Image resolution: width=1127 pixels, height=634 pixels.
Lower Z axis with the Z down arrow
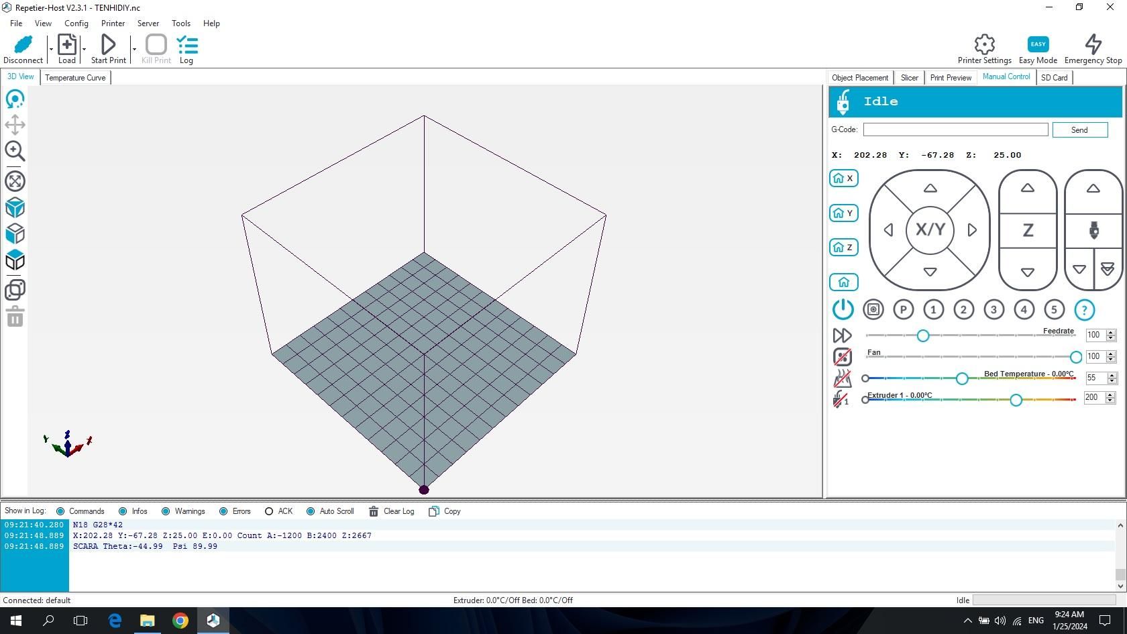coord(1028,272)
